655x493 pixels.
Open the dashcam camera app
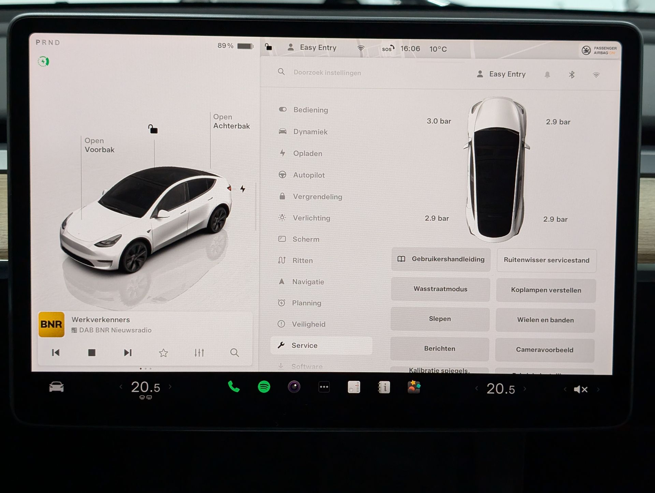pyautogui.click(x=294, y=387)
